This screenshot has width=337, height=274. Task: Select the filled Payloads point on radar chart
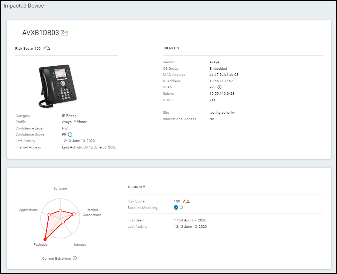pyautogui.click(x=45, y=240)
